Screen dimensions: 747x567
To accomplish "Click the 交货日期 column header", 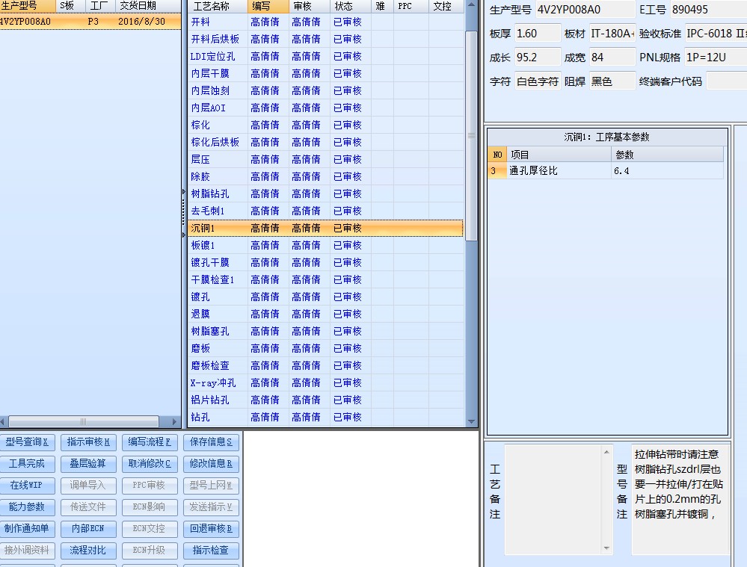I will 148,6.
